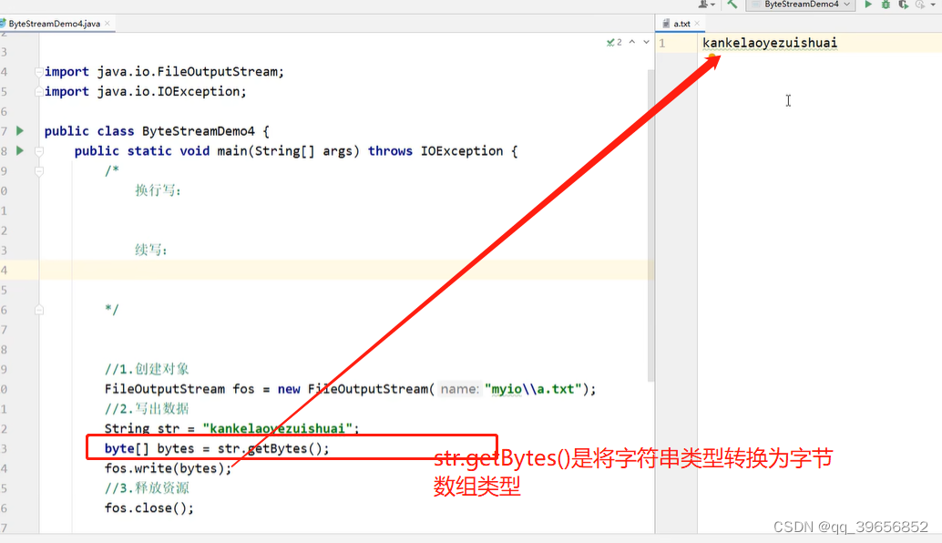Run the program with the green Run icon
Viewport: 942px width, 543px height.
[x=867, y=5]
